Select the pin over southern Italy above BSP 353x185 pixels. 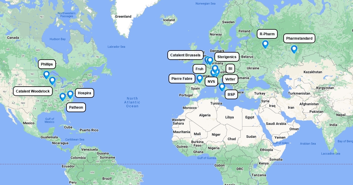pyautogui.click(x=222, y=87)
